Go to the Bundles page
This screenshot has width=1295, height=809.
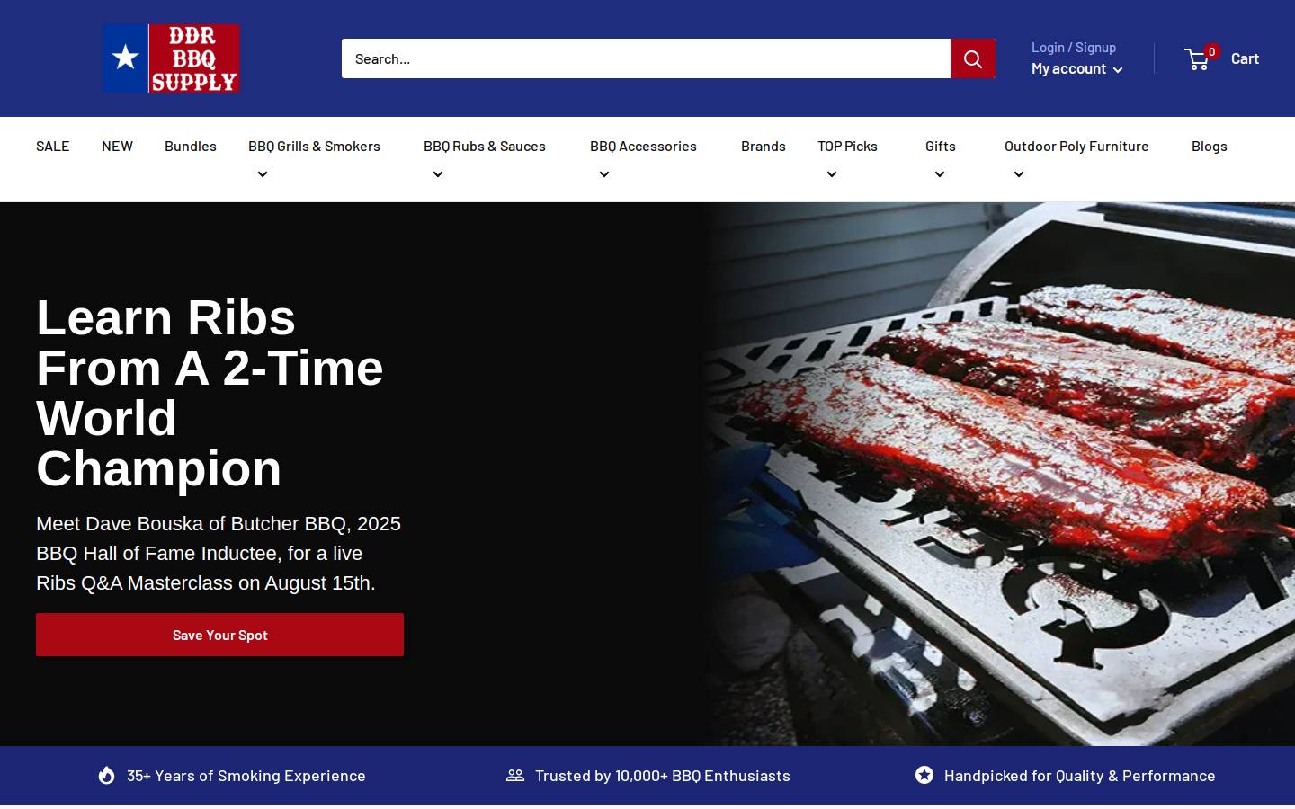coord(191,146)
